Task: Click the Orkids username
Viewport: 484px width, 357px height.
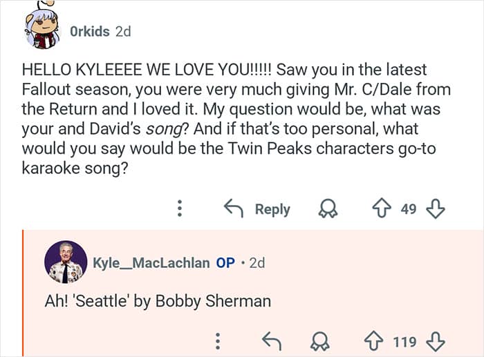Action: tap(91, 32)
